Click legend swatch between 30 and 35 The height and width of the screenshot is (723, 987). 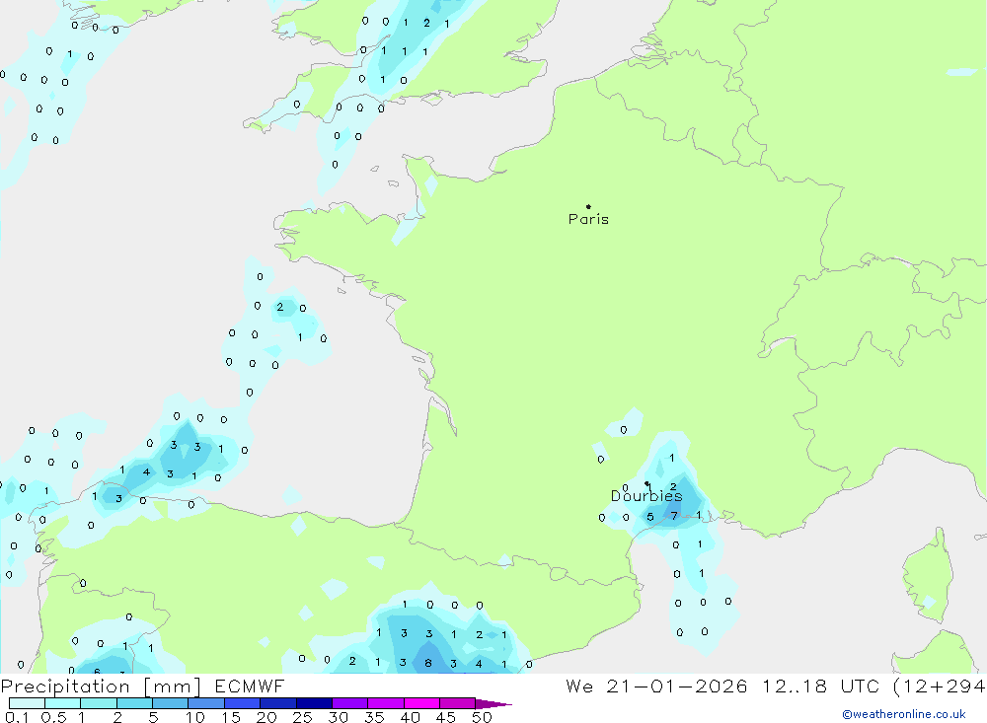click(350, 703)
